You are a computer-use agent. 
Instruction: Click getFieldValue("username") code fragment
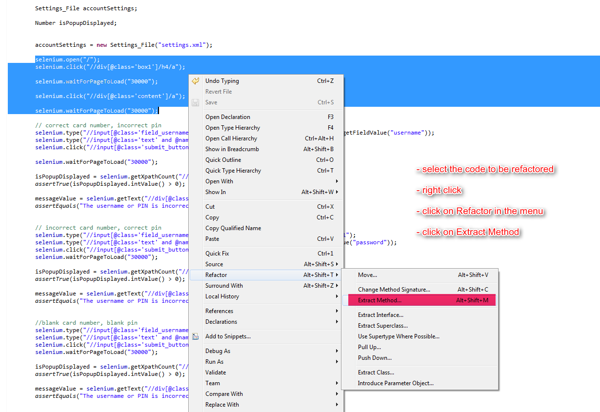tap(388, 133)
